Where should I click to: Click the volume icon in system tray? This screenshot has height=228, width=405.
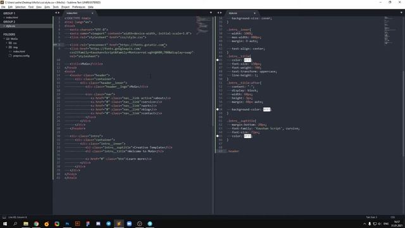(x=380, y=224)
